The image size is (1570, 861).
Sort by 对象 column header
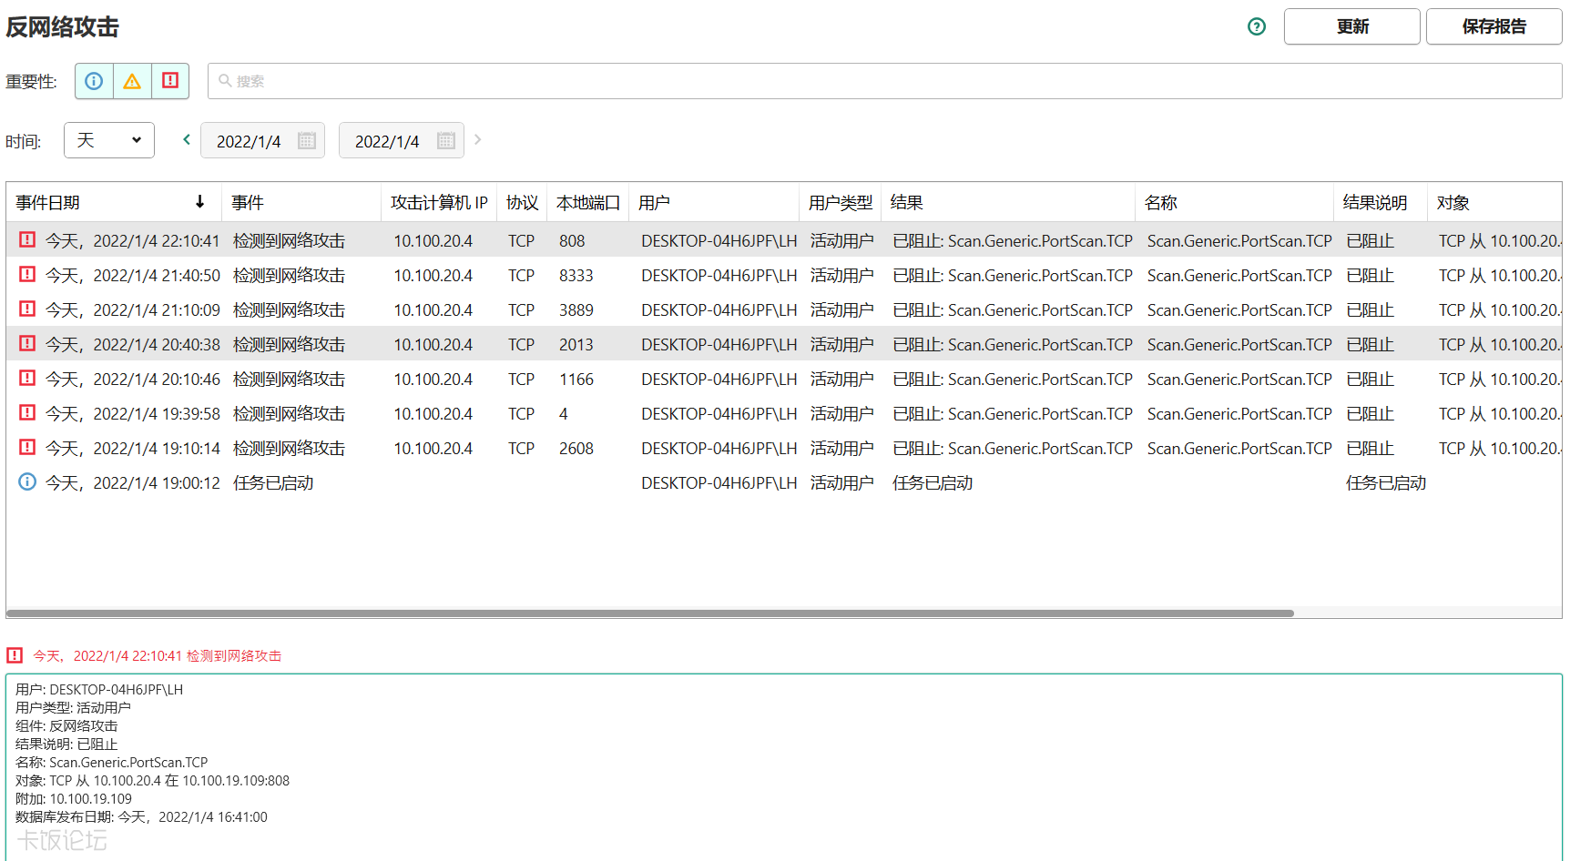click(1494, 202)
